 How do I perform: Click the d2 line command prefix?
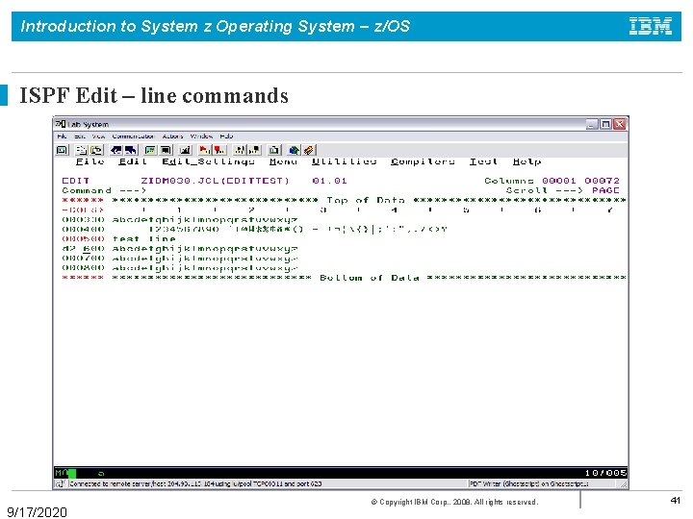tap(83, 249)
